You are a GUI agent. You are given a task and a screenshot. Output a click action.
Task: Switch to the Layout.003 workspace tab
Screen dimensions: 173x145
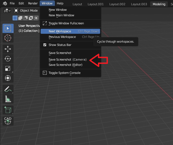[139, 4]
